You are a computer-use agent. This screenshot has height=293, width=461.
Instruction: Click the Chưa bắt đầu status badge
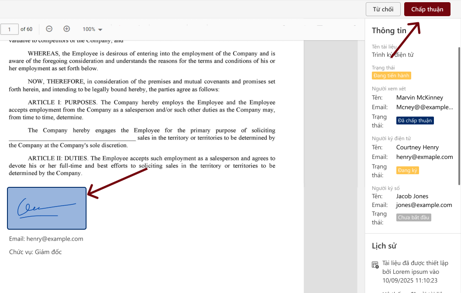pos(413,217)
